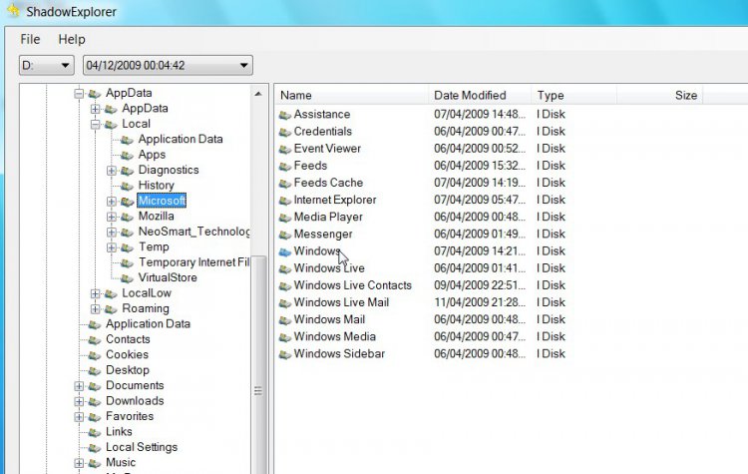Viewport: 748px width, 474px height.
Task: Expand the Documents tree node
Action: 79,386
